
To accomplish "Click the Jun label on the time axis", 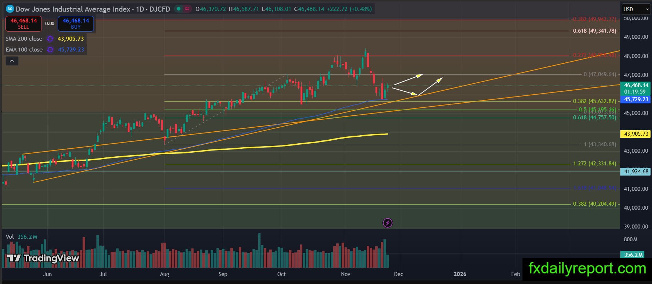I will pyautogui.click(x=47, y=274).
